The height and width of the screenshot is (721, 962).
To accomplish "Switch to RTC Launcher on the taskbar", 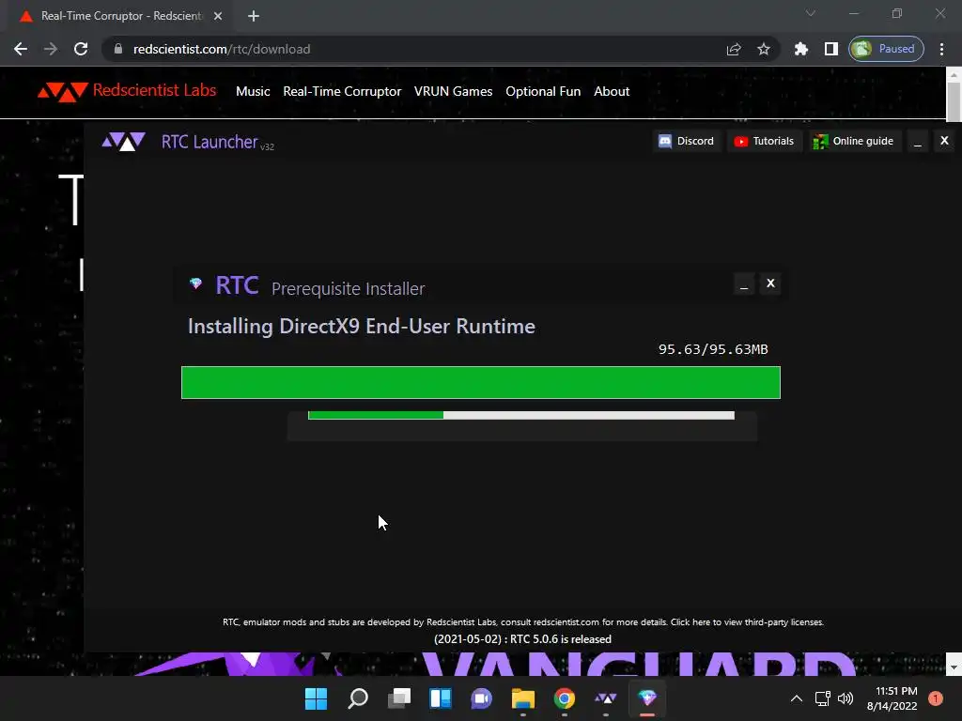I will click(606, 698).
